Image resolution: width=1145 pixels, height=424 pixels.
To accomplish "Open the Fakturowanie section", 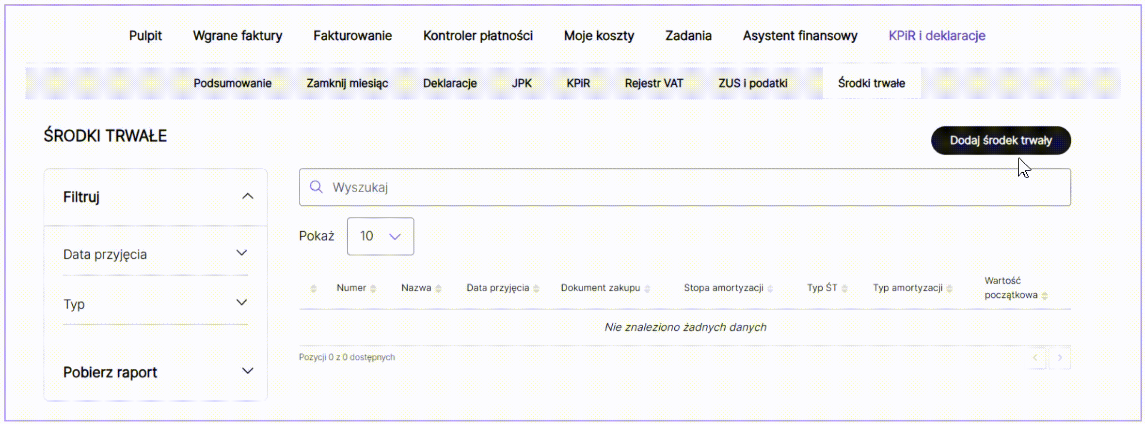I will pos(352,35).
